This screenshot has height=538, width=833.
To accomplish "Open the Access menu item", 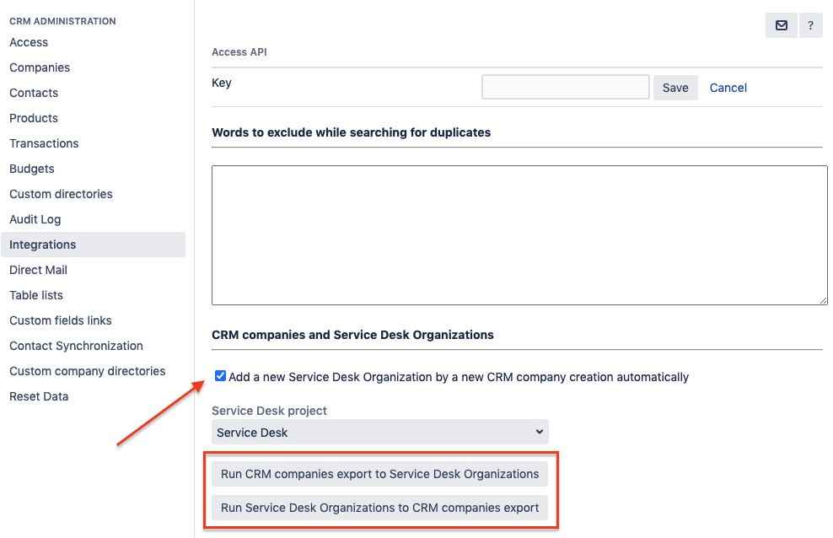I will pos(29,42).
